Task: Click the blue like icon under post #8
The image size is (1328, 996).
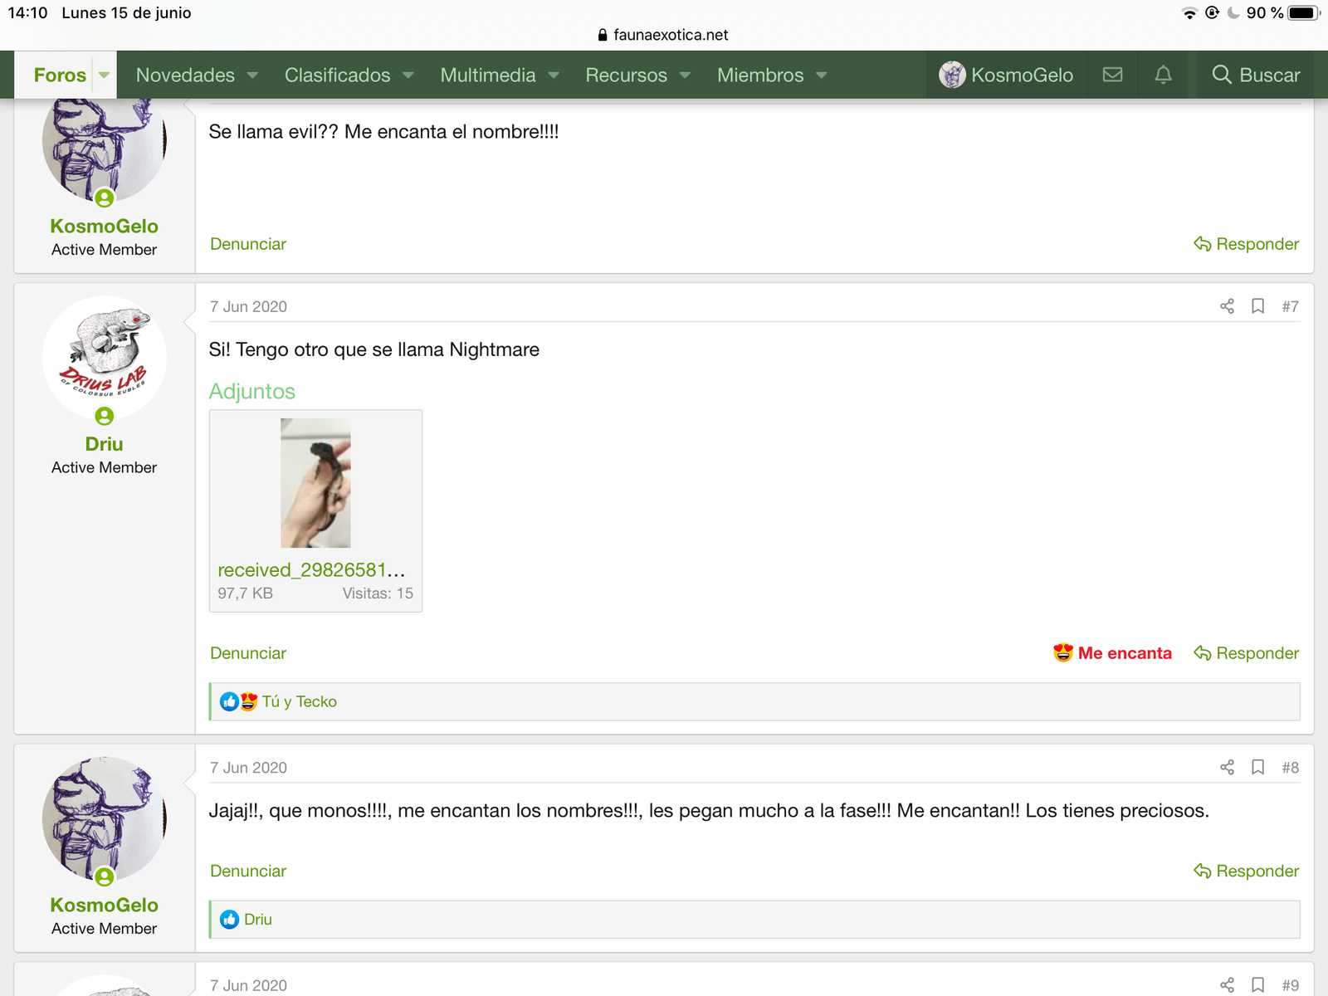Action: pyautogui.click(x=229, y=920)
